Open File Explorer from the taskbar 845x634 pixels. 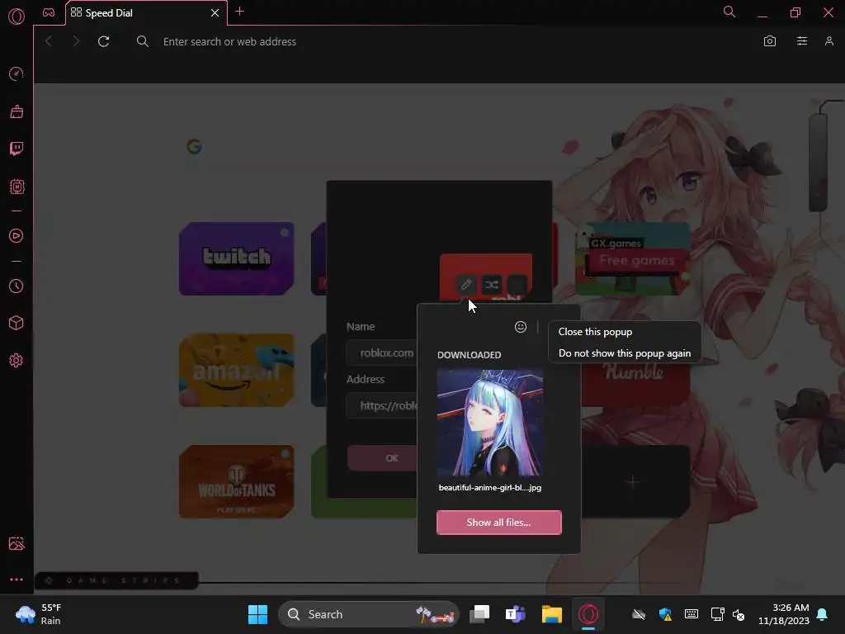click(552, 614)
